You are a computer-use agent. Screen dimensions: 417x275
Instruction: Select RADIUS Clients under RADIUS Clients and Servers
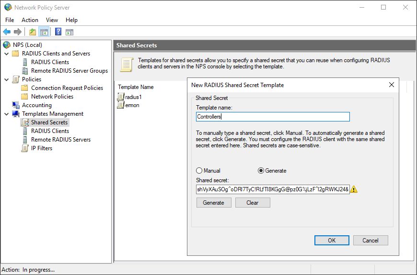click(50, 62)
